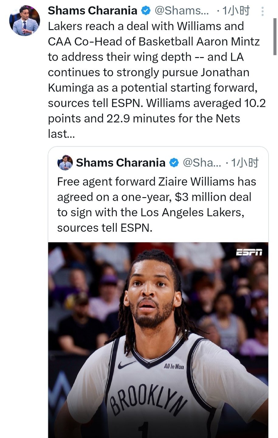Screen dimensions: 278x438
Task: Open the top Shams Charania display name
Action: (93, 11)
